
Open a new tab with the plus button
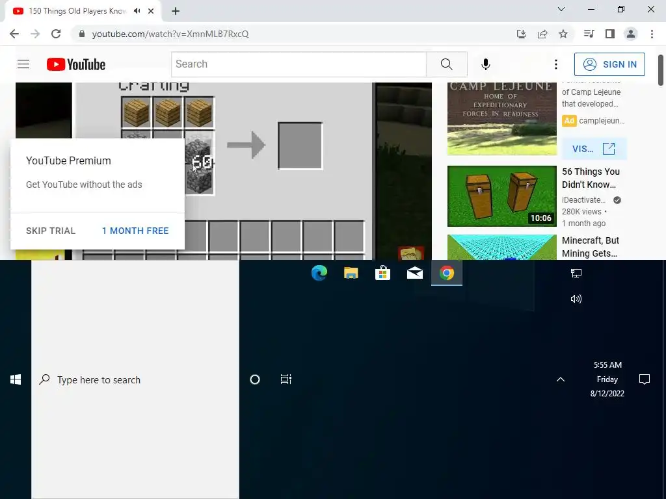(176, 12)
